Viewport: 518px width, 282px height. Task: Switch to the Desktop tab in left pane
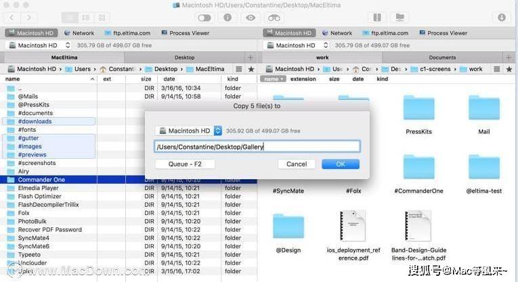click(x=184, y=58)
